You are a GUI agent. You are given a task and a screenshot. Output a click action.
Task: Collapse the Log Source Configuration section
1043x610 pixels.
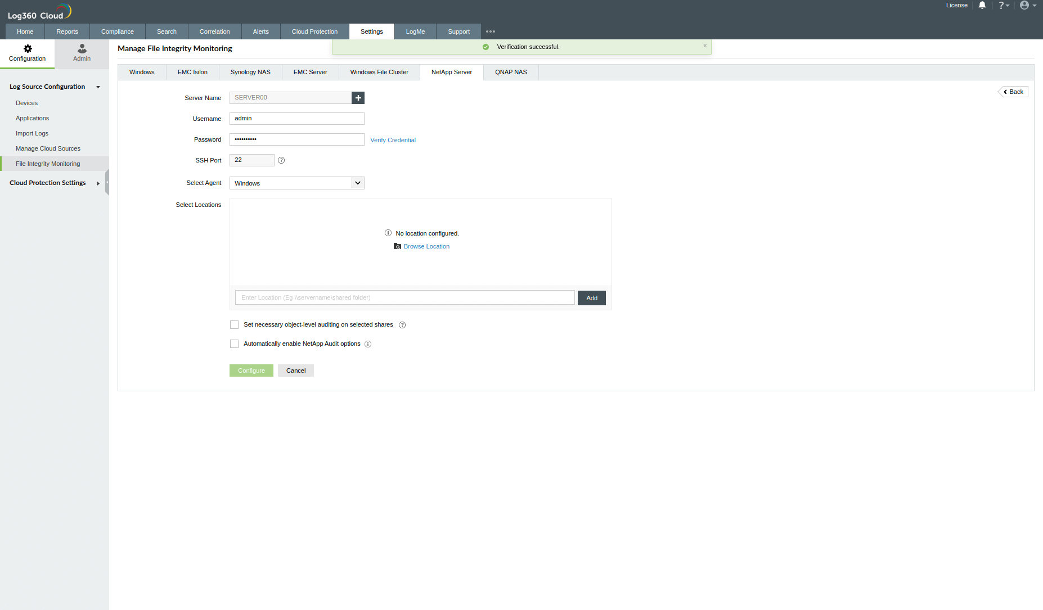tap(98, 87)
